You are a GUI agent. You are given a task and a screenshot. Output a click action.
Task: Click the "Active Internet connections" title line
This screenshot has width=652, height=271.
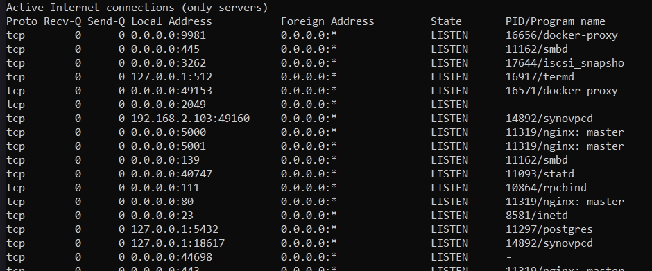(137, 8)
